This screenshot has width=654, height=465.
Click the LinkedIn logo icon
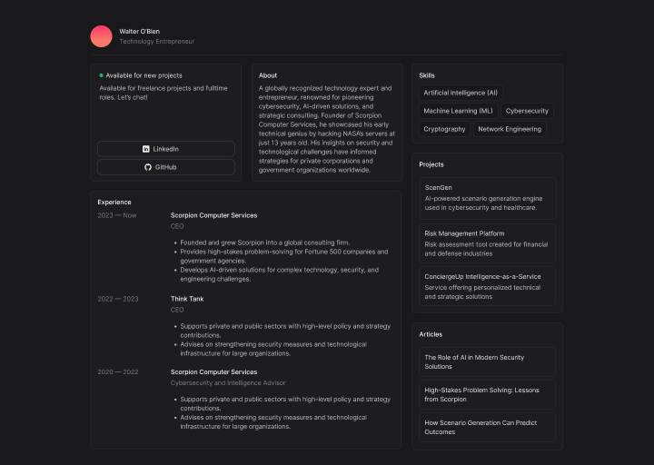click(146, 149)
